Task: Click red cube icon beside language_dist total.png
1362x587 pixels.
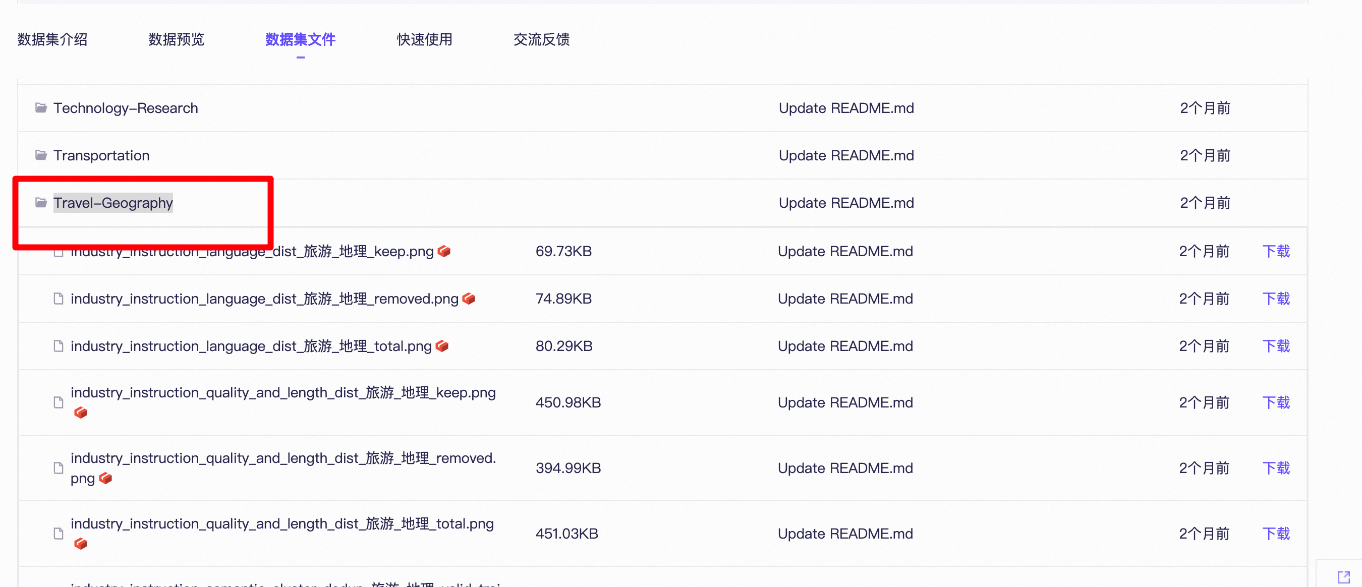Action: click(x=442, y=346)
